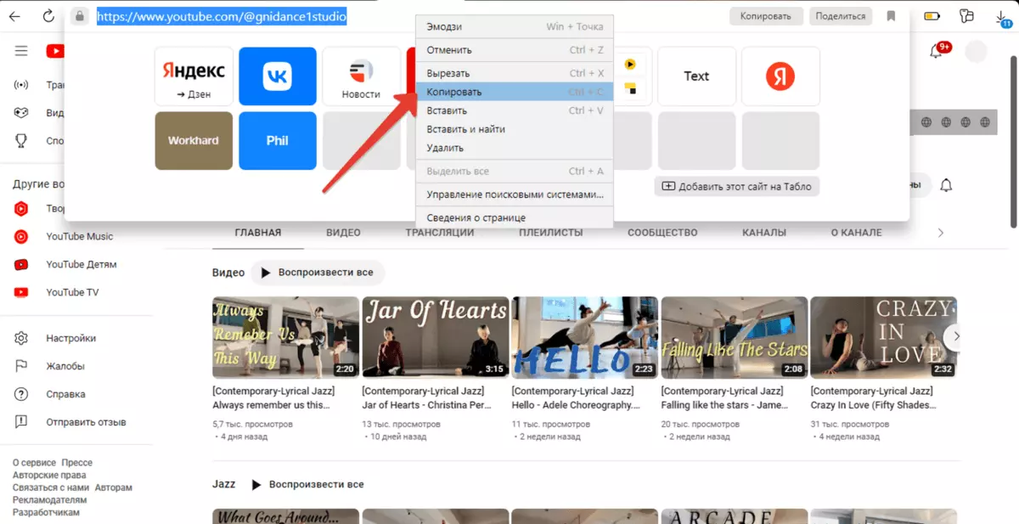Image resolution: width=1019 pixels, height=524 pixels.
Task: Choose Вставить и найти in the menu
Action: (515, 129)
